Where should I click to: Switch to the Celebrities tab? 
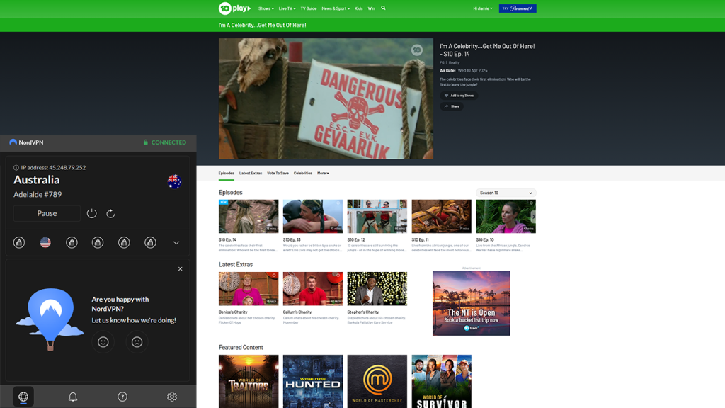pos(303,173)
